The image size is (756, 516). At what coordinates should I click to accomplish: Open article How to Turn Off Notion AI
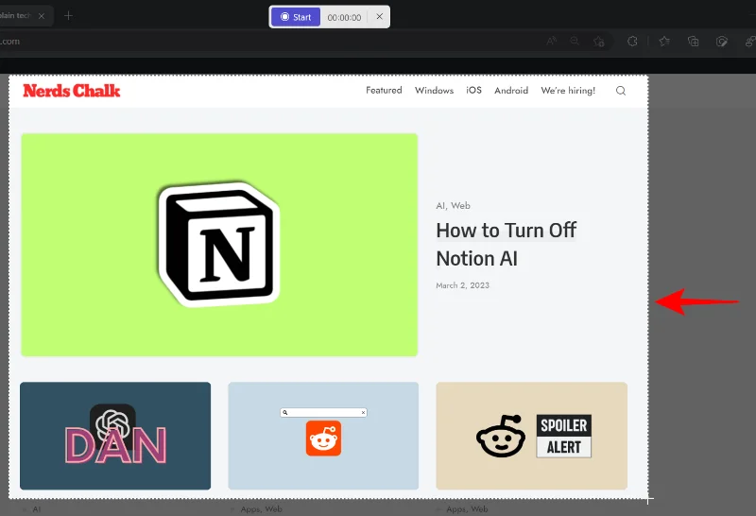coord(506,244)
